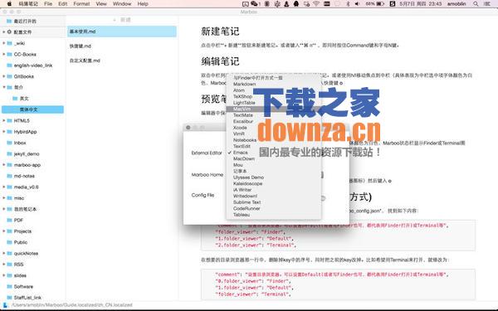Select the note 基本使用.md
Screen dimensions: 498x311
tap(122, 32)
